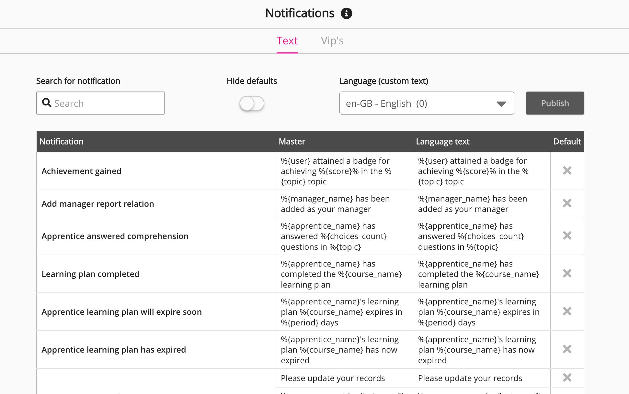Switch to the Text tab
This screenshot has width=629, height=394.
287,41
